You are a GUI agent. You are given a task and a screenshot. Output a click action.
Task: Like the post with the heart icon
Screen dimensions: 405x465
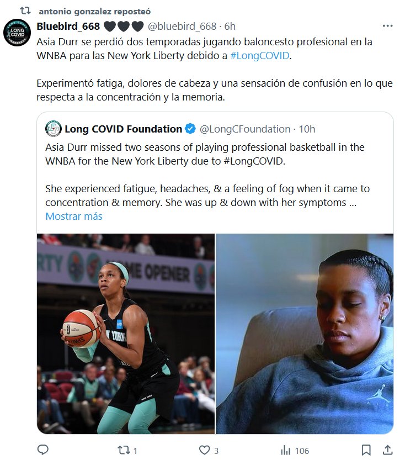[204, 450]
